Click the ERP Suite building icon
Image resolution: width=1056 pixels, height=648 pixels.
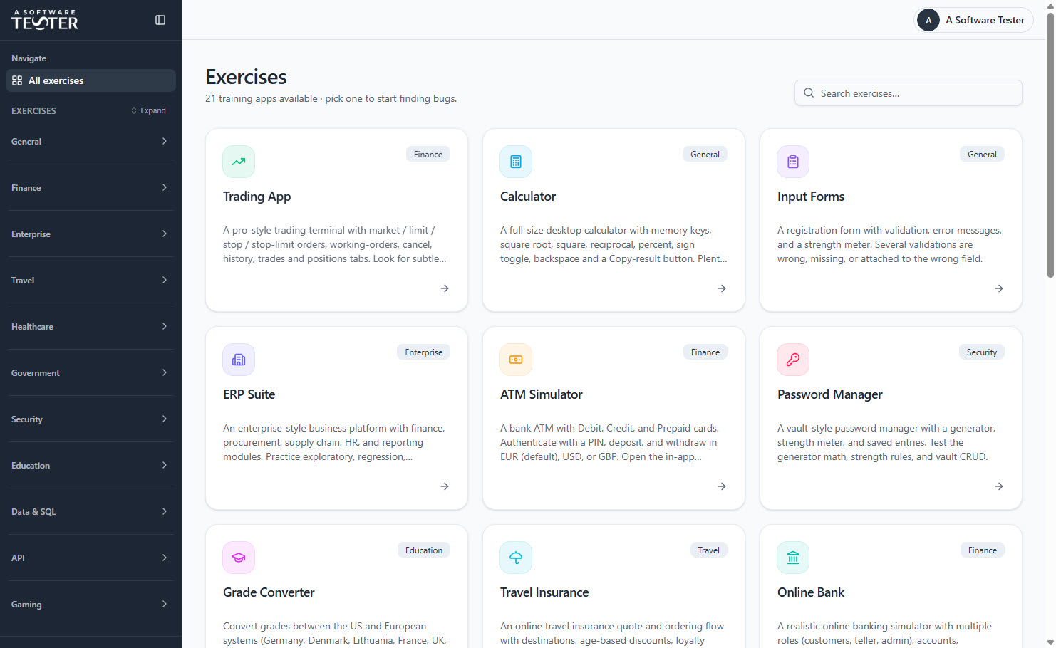(239, 360)
